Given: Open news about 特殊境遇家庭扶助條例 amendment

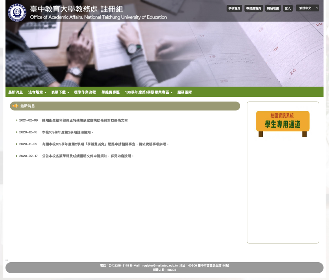Looking at the screenshot, I should (x=85, y=120).
